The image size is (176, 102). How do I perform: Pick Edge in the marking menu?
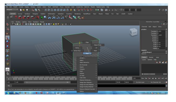pos(87,42)
